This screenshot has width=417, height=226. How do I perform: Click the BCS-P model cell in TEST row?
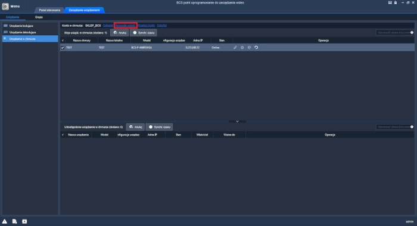[142, 48]
